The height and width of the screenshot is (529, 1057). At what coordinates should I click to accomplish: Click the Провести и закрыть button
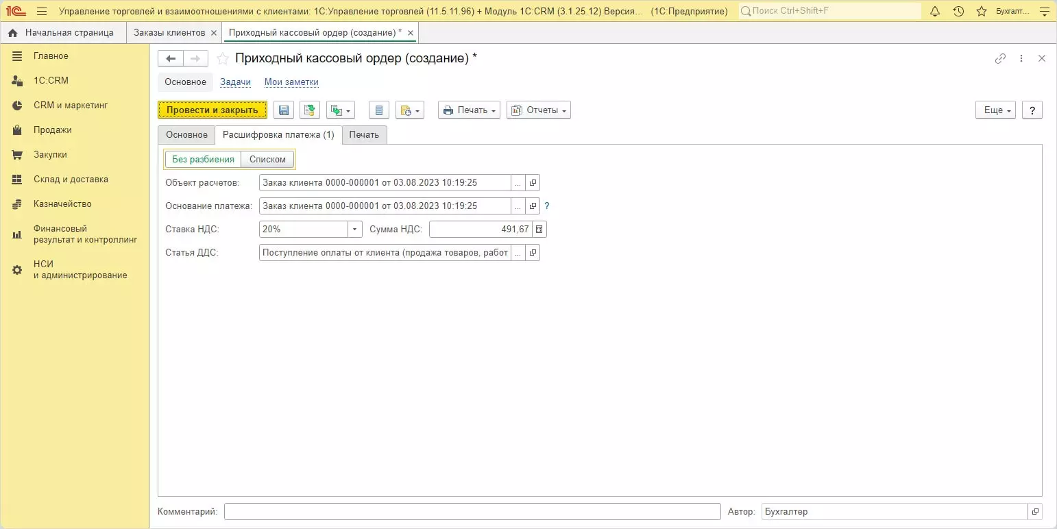212,110
